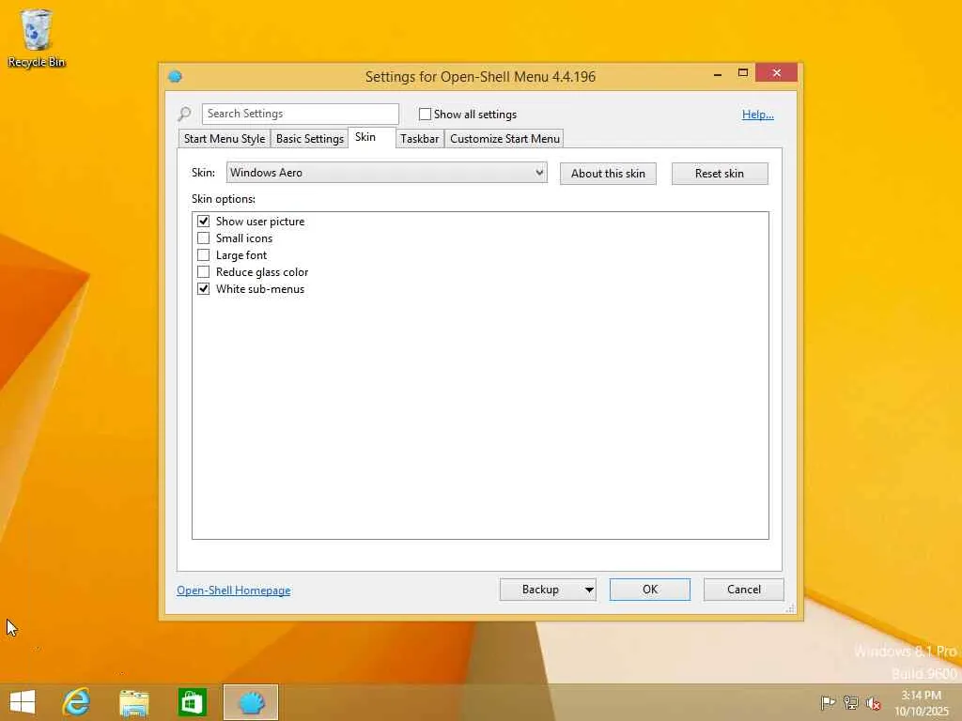This screenshot has height=721, width=962.
Task: Open Customize Start Menu tab
Action: (504, 139)
